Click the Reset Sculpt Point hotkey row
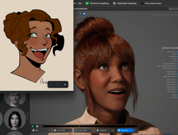Screen dimensions: 178x135 tap(170, 68)
